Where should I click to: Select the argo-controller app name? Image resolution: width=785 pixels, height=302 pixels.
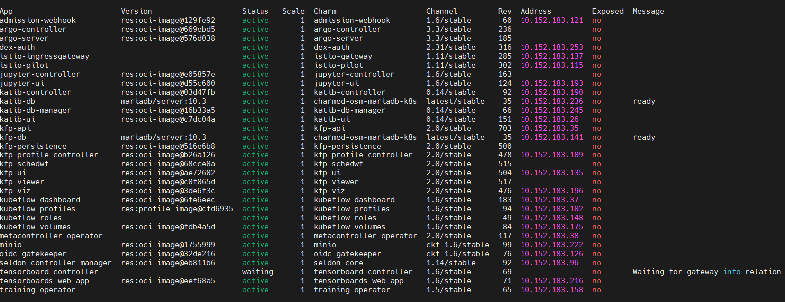[33, 29]
